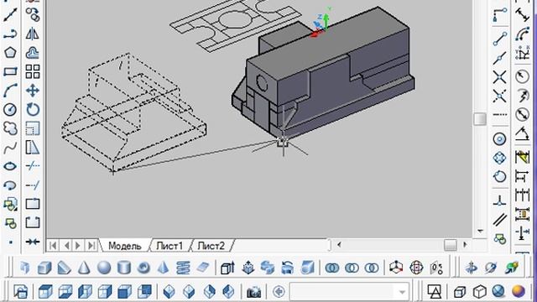Enable Snap to Intersection object snap
This screenshot has width=537, height=302.
(500, 77)
